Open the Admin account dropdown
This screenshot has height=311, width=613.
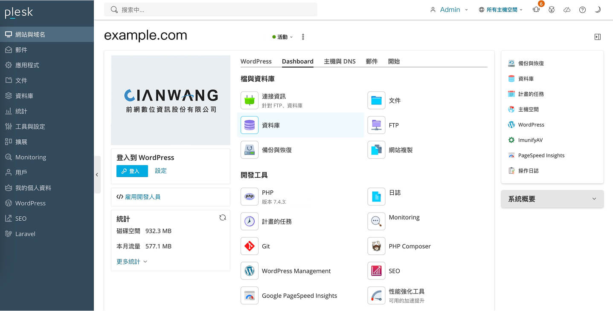[x=449, y=10]
